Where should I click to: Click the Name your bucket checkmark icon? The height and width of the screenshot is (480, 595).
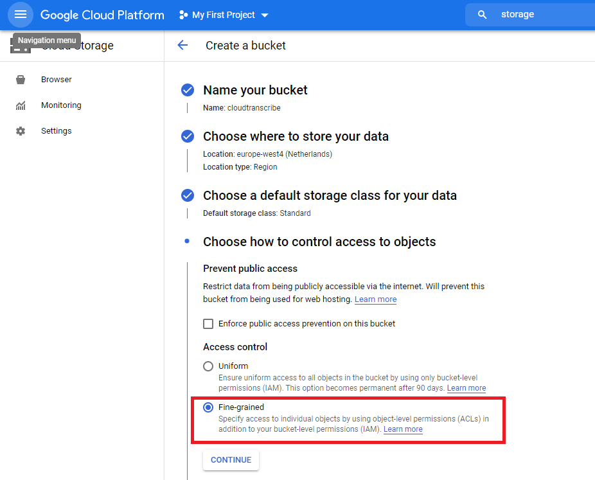pyautogui.click(x=188, y=90)
